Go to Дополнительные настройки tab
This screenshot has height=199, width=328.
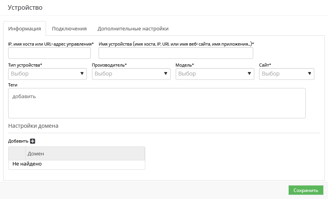tap(133, 28)
